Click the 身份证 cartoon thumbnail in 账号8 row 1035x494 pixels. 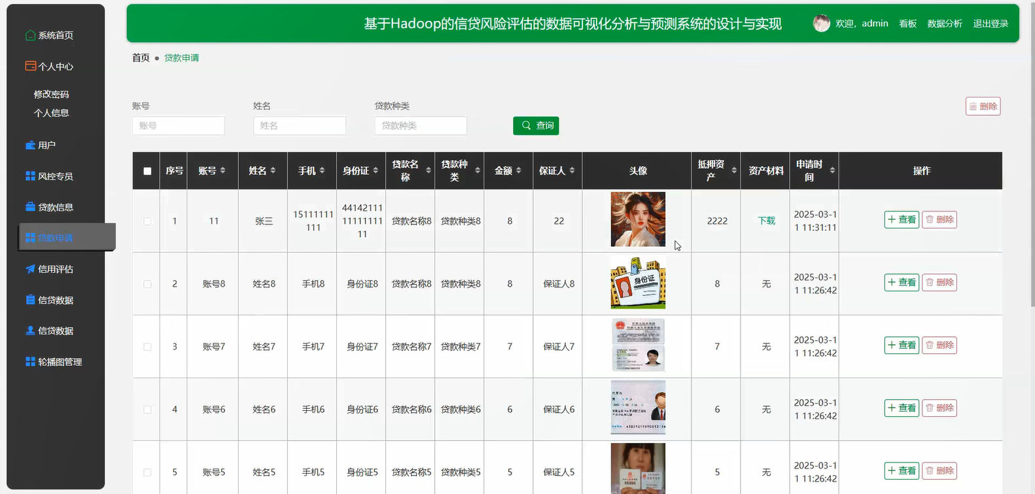point(638,283)
